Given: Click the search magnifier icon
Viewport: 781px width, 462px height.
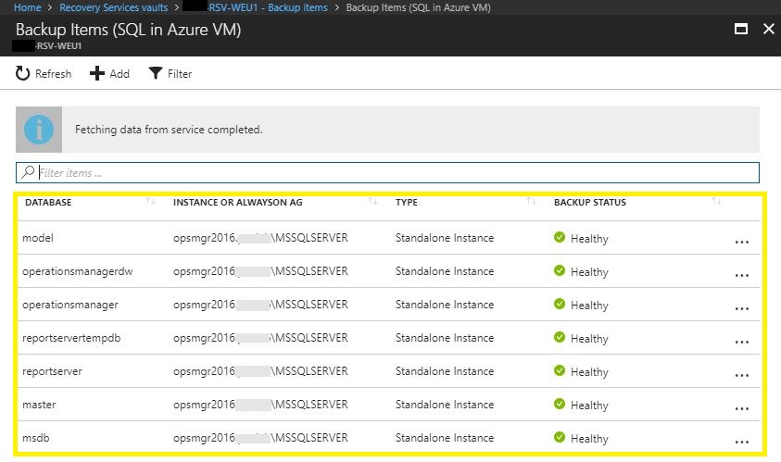Looking at the screenshot, I should pyautogui.click(x=28, y=172).
